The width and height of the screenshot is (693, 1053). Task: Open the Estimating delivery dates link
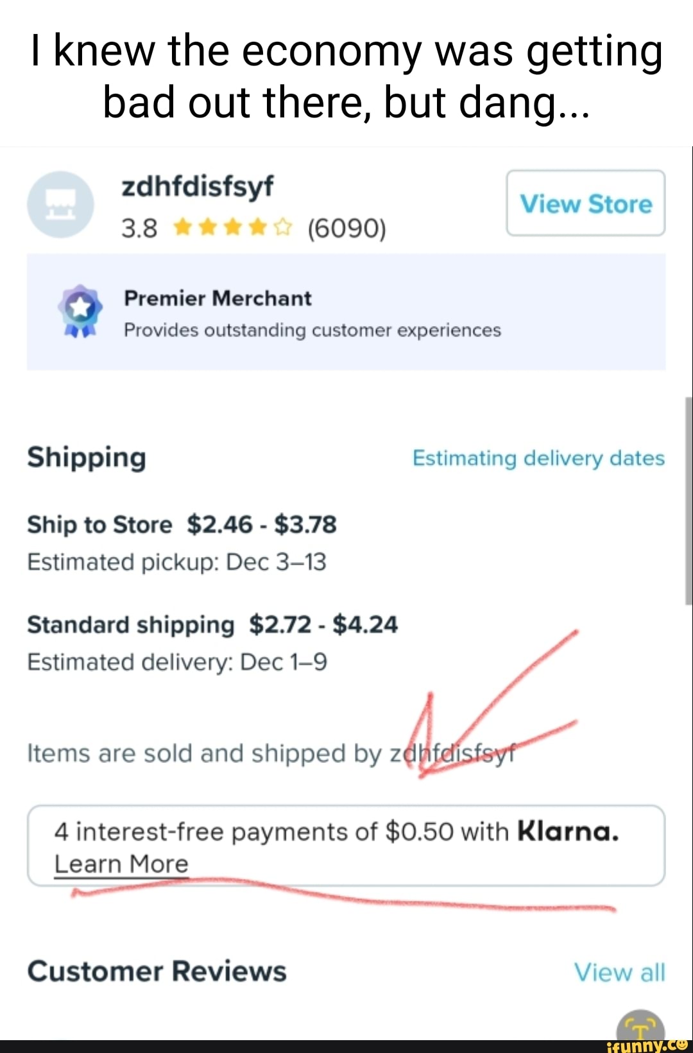tap(538, 458)
